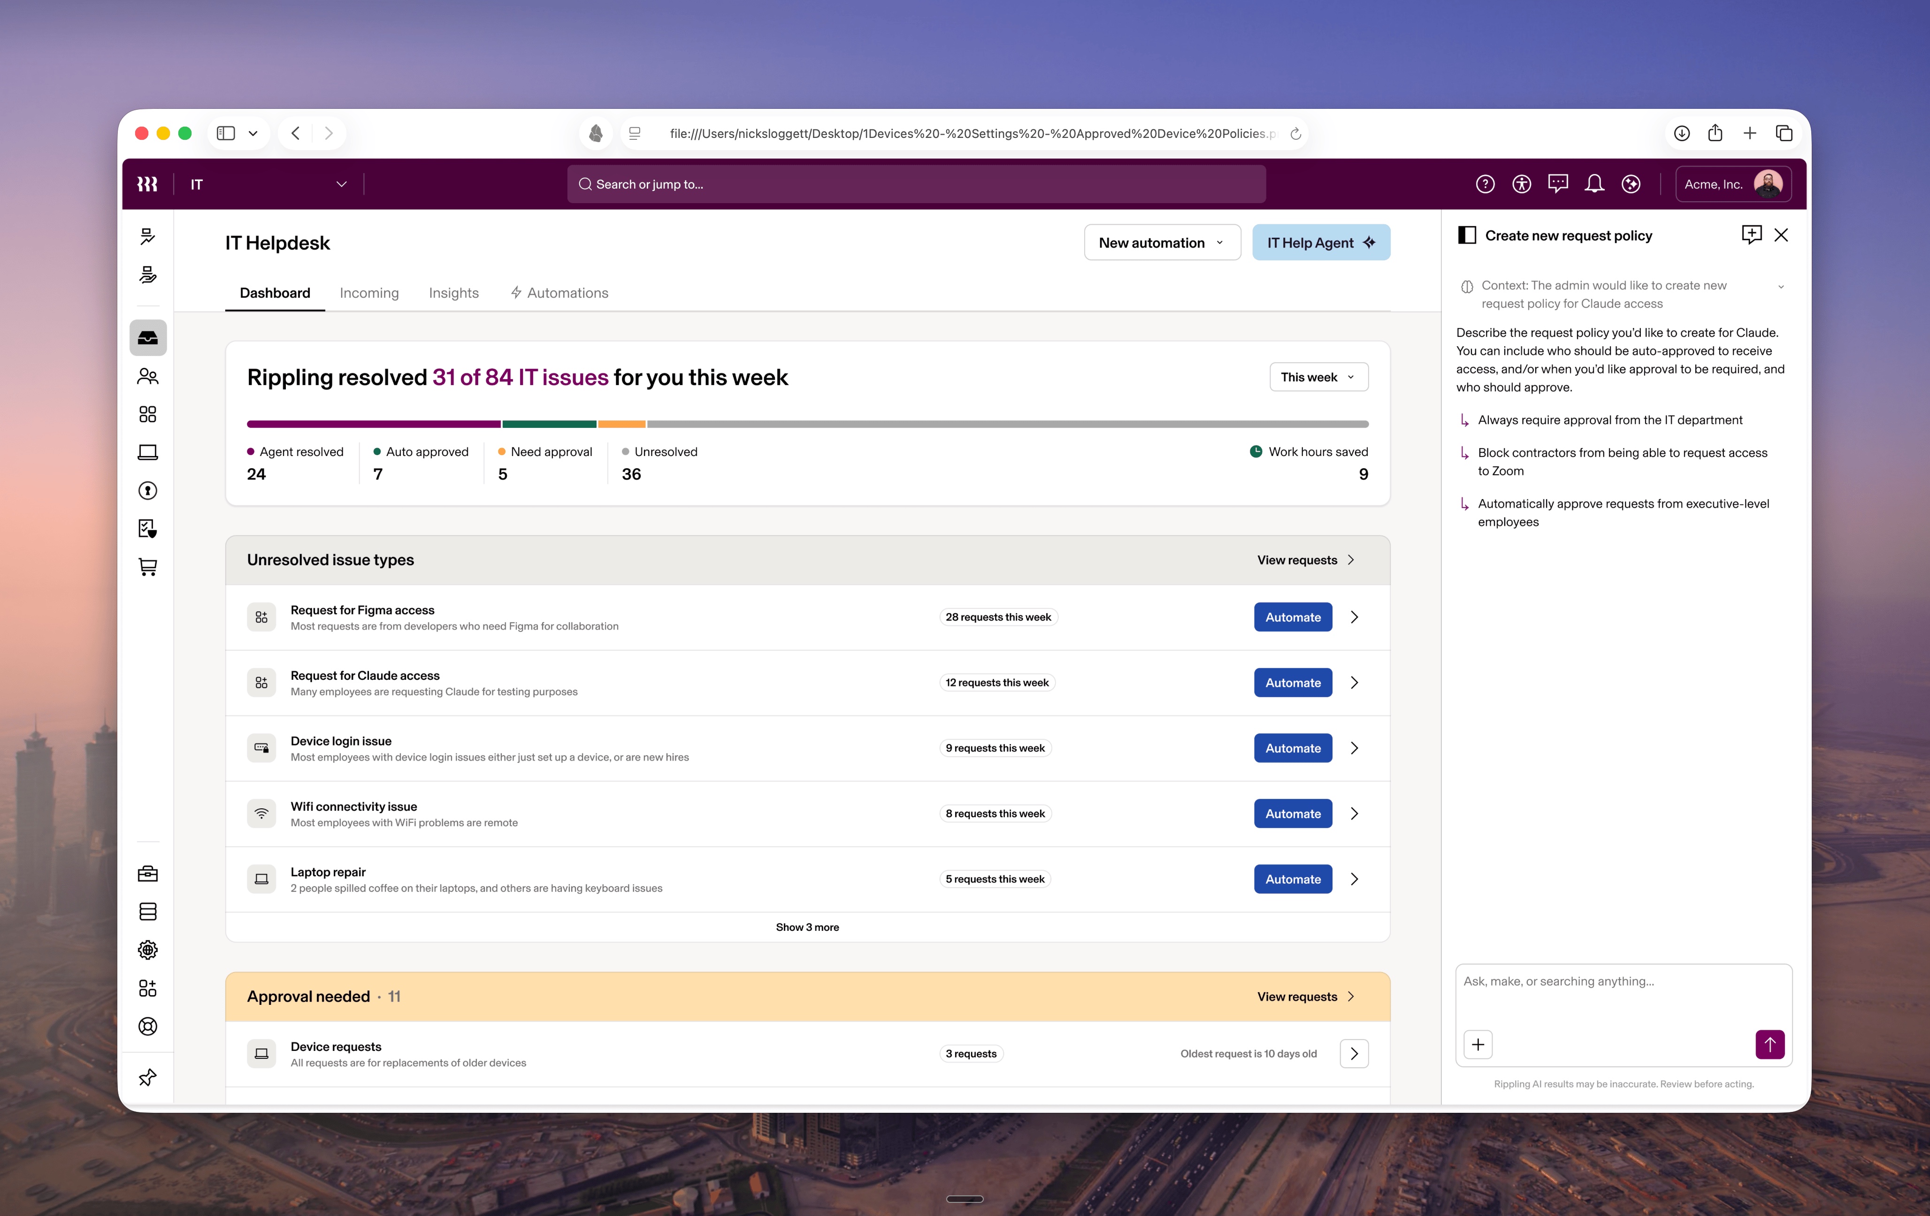Automate the Laptop repair requests
Screen dimensions: 1930x1216
[x=1293, y=880]
